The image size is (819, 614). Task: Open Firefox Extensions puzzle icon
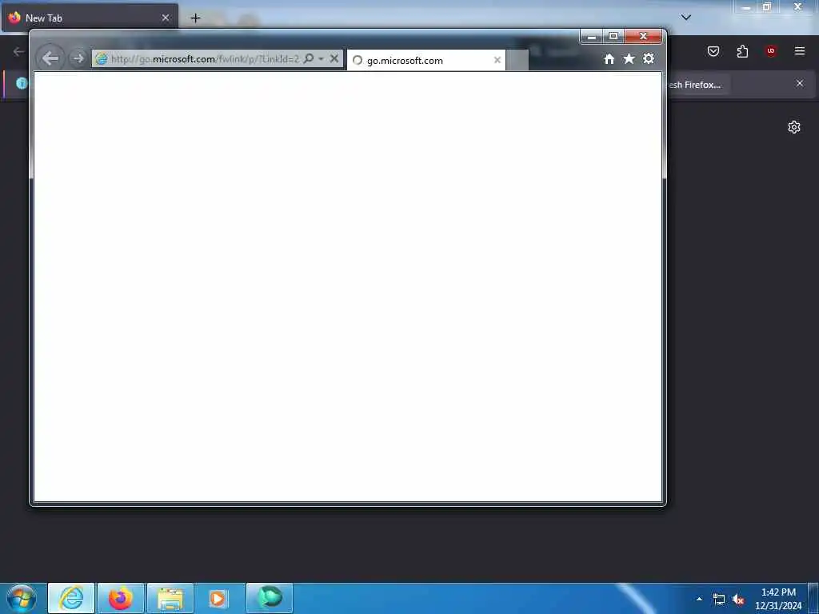[x=742, y=51]
